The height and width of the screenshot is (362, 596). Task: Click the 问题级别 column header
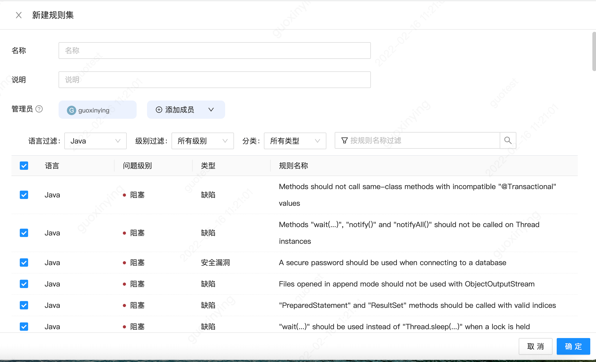tap(137, 166)
